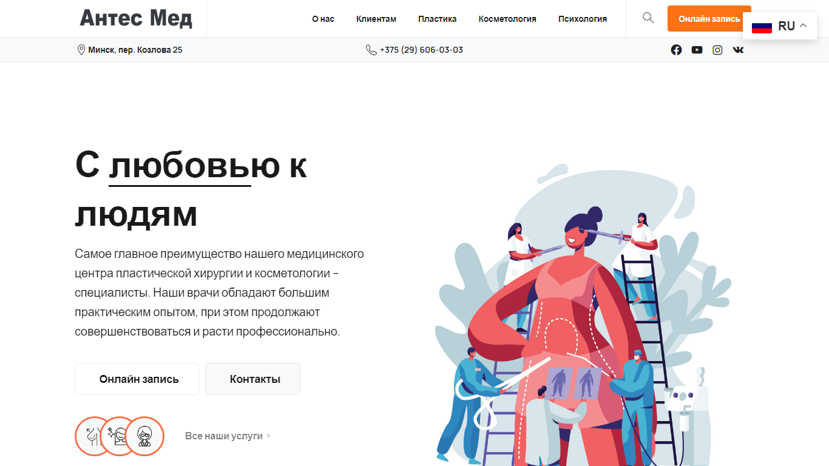Expand the Все наши услуги arrow

[268, 436]
